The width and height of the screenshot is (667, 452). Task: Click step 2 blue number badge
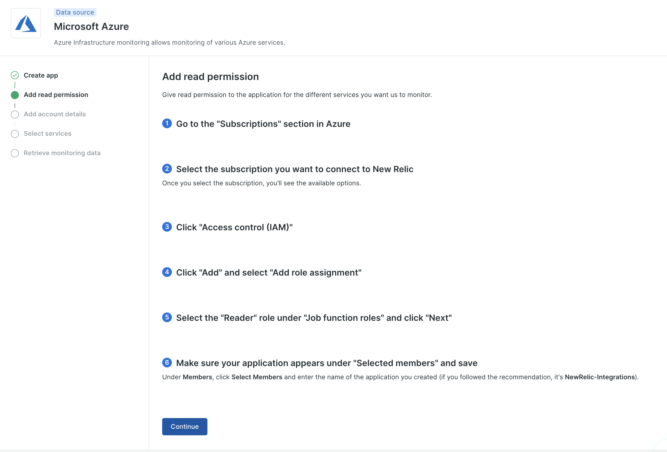(x=167, y=169)
